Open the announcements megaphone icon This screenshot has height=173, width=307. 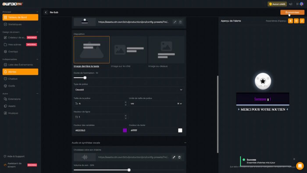pos(290,4)
